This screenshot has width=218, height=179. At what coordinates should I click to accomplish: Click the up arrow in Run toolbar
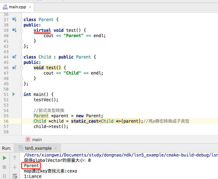(15, 158)
